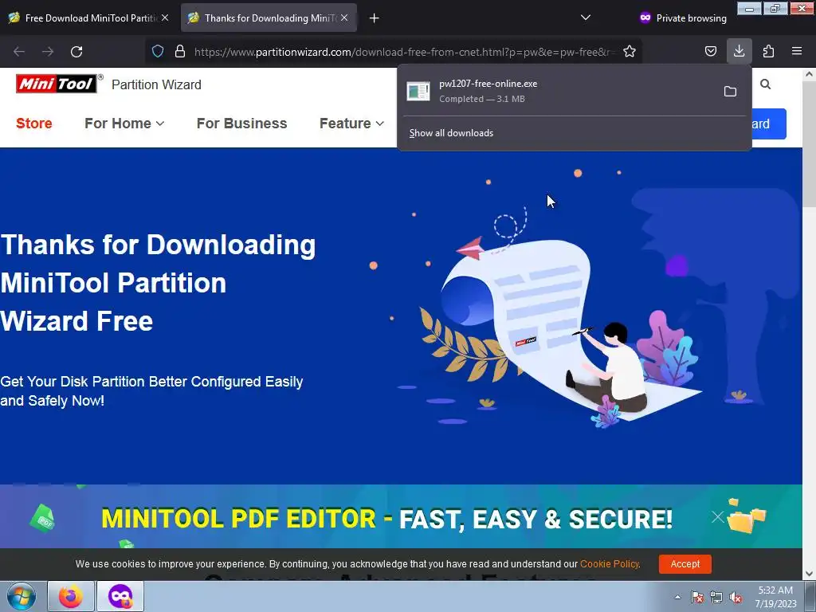Switch to Free Download MiniTool Partition tab
This screenshot has width=816, height=612.
click(89, 18)
